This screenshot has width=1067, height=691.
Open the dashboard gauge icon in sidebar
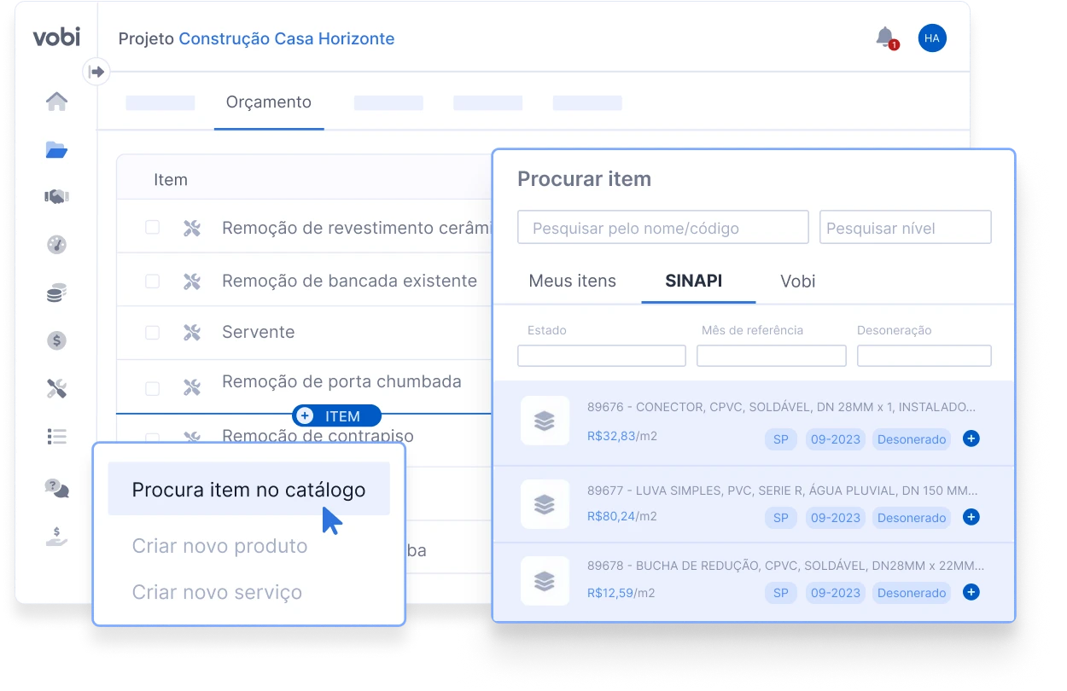56,245
